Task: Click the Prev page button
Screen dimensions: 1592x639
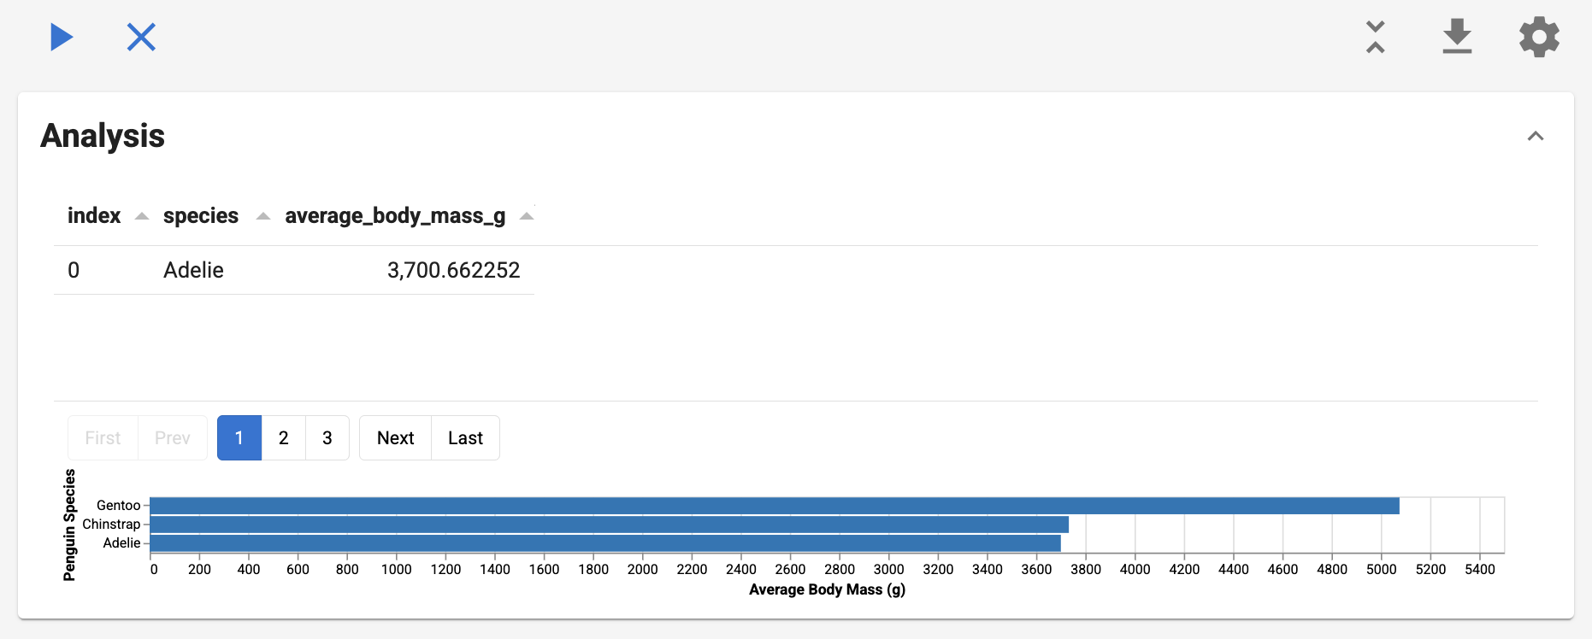Action: pyautogui.click(x=172, y=438)
